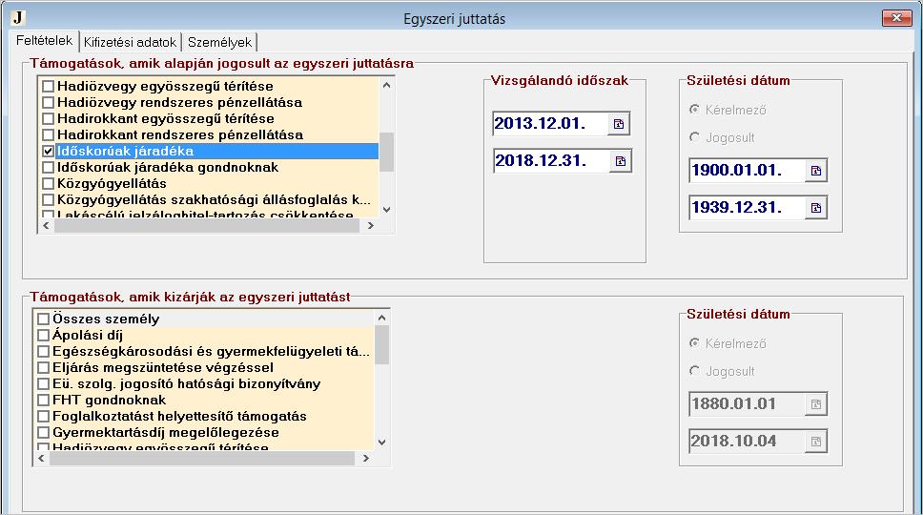
Task: Open calendar picker beside 1900.01.01. birth date
Action: 816,171
